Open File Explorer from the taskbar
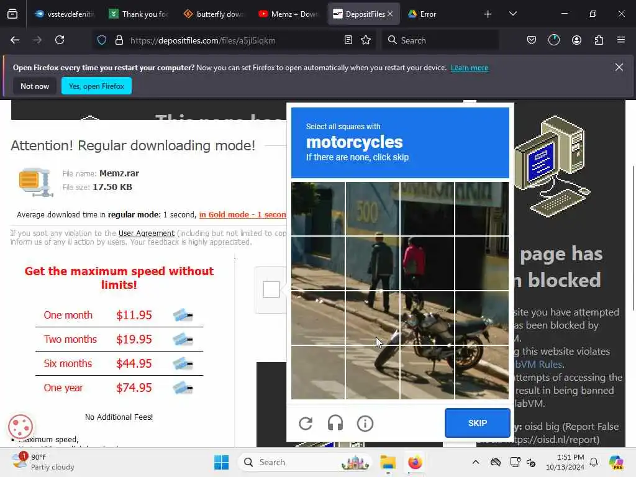Viewport: 636px width, 477px height. click(388, 462)
